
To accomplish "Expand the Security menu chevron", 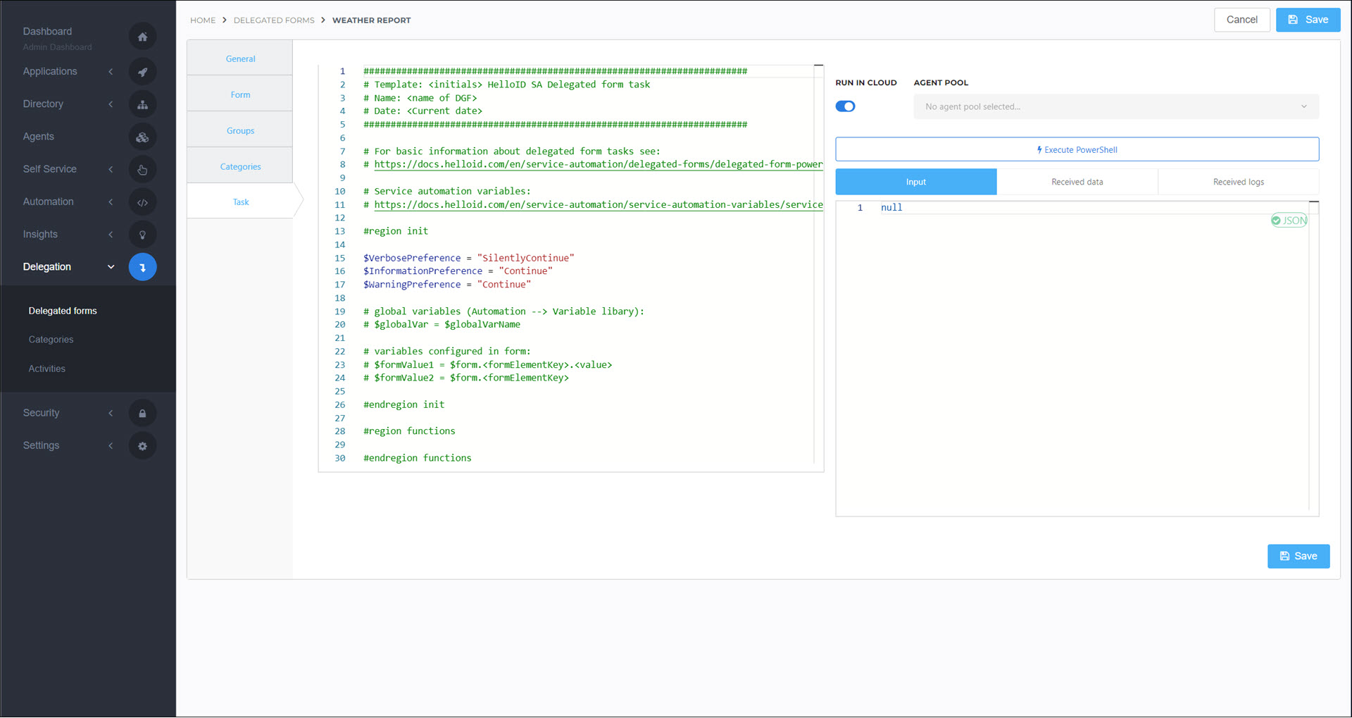I will pos(111,413).
